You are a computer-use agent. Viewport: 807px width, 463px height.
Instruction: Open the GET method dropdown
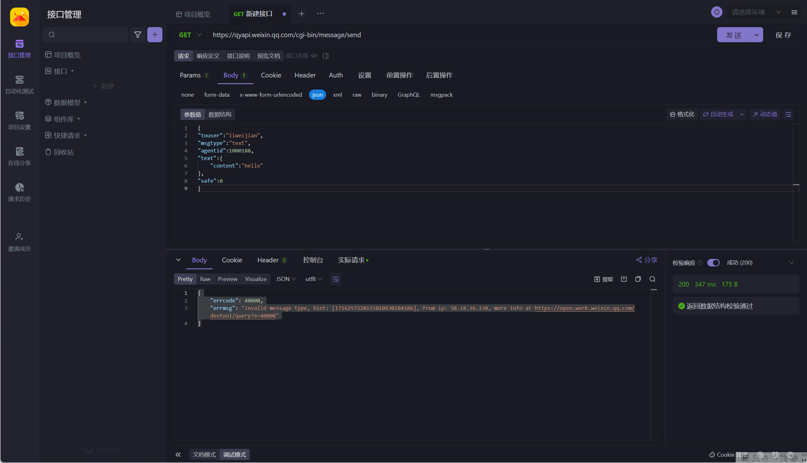(x=190, y=35)
